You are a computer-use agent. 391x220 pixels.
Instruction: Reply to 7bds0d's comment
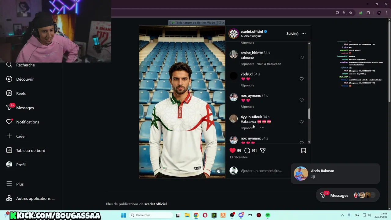tap(247, 85)
